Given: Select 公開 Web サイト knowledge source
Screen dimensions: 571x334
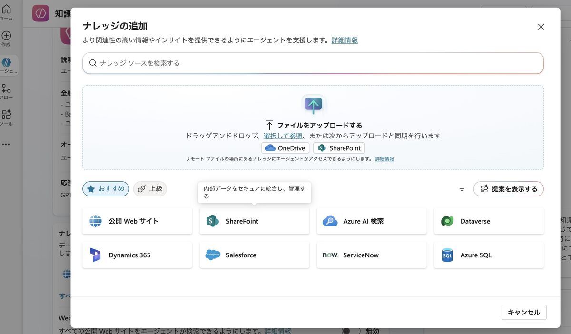Looking at the screenshot, I should point(137,221).
